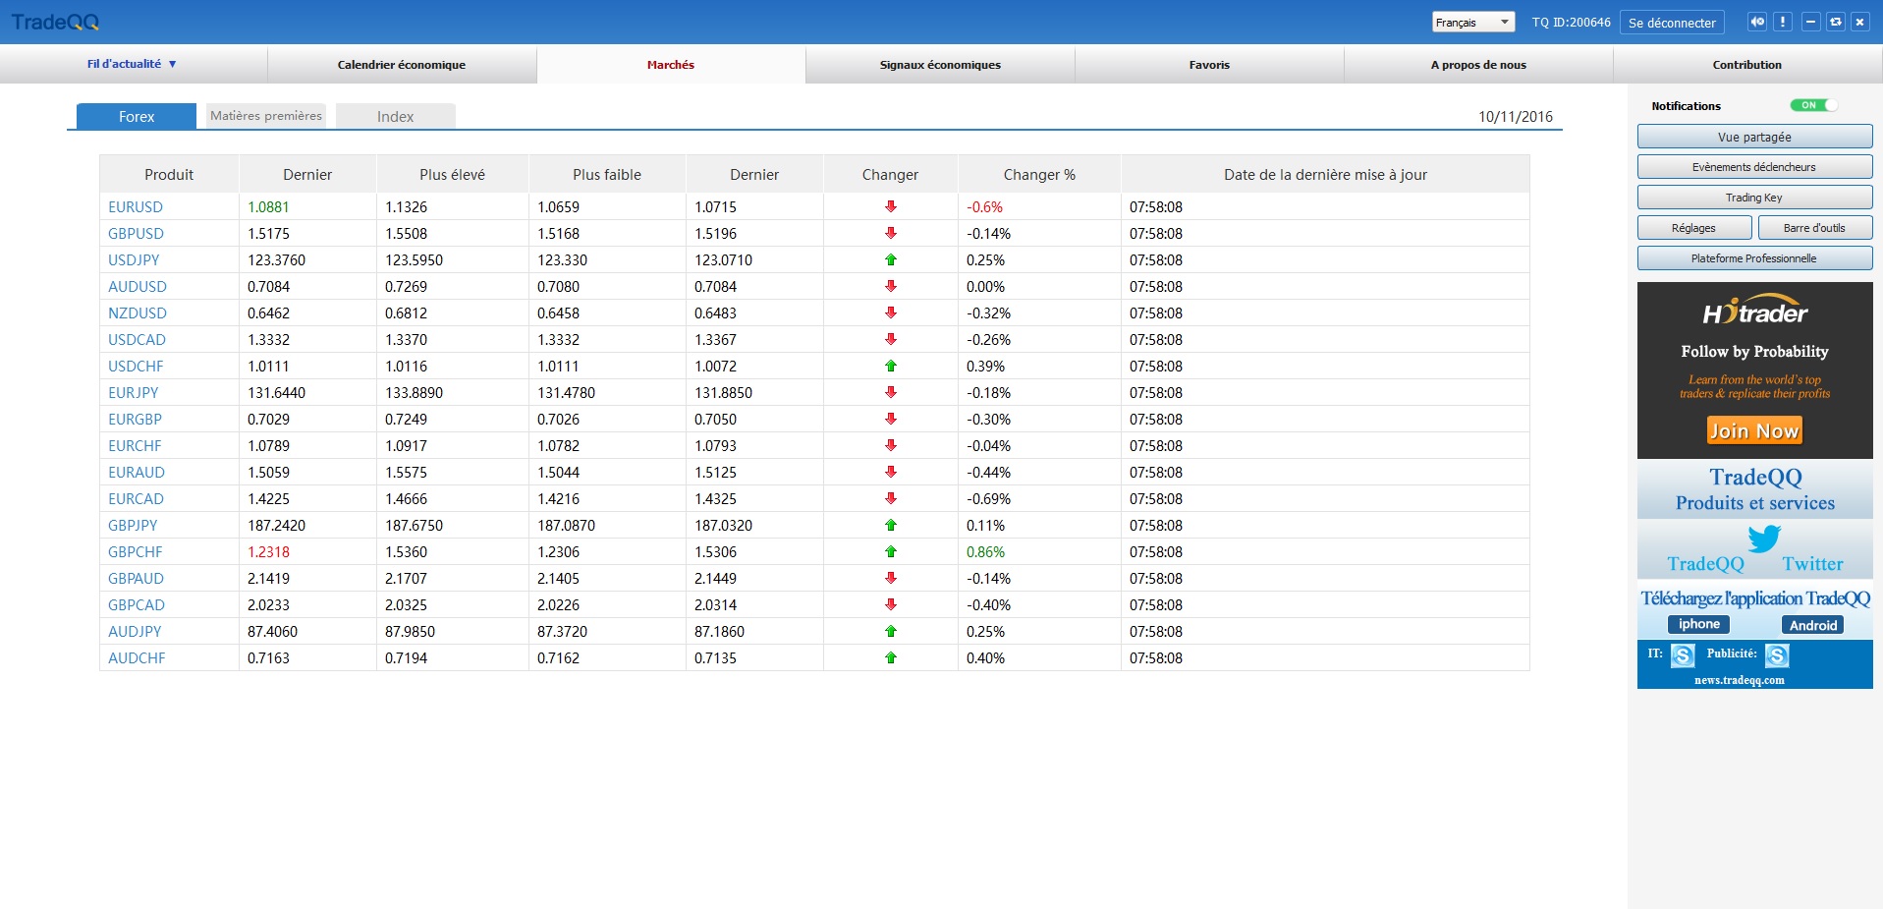Click the Android app download button

tap(1812, 625)
